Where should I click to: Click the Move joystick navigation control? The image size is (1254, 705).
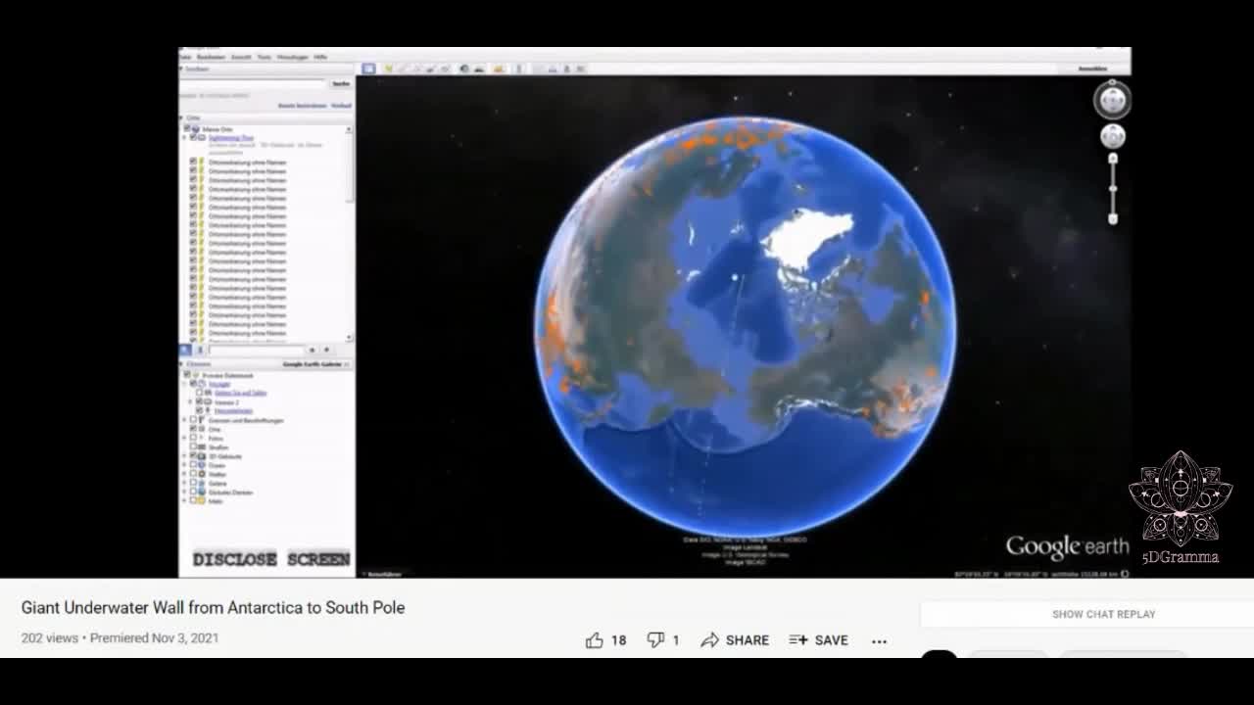pyautogui.click(x=1112, y=136)
